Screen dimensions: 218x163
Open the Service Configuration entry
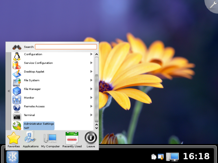(52, 65)
